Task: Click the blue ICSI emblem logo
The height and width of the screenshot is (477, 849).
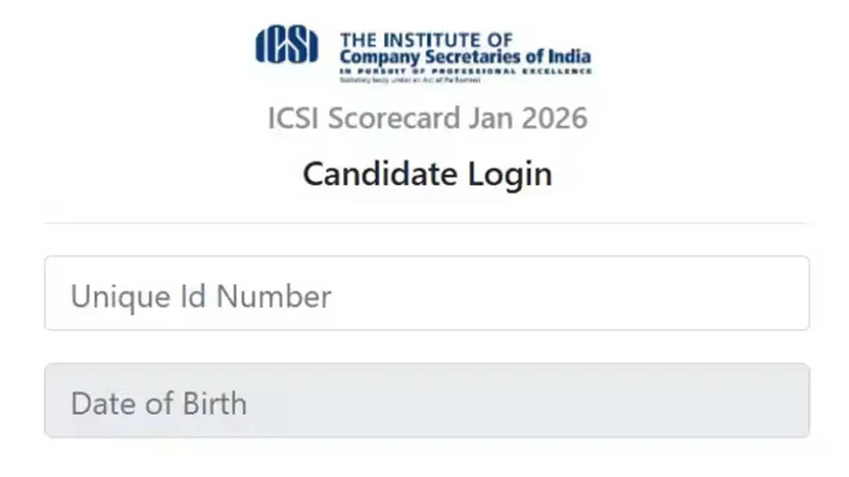Action: click(x=287, y=45)
